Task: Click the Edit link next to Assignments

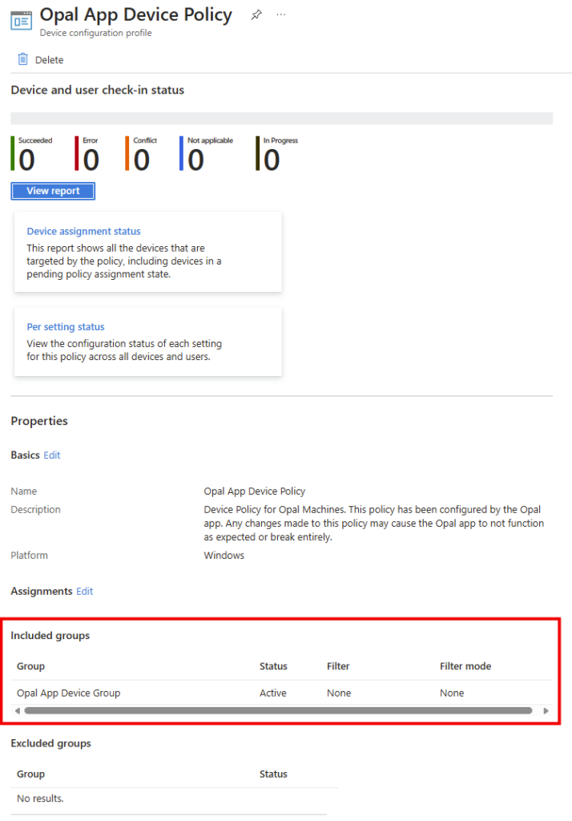Action: [84, 591]
